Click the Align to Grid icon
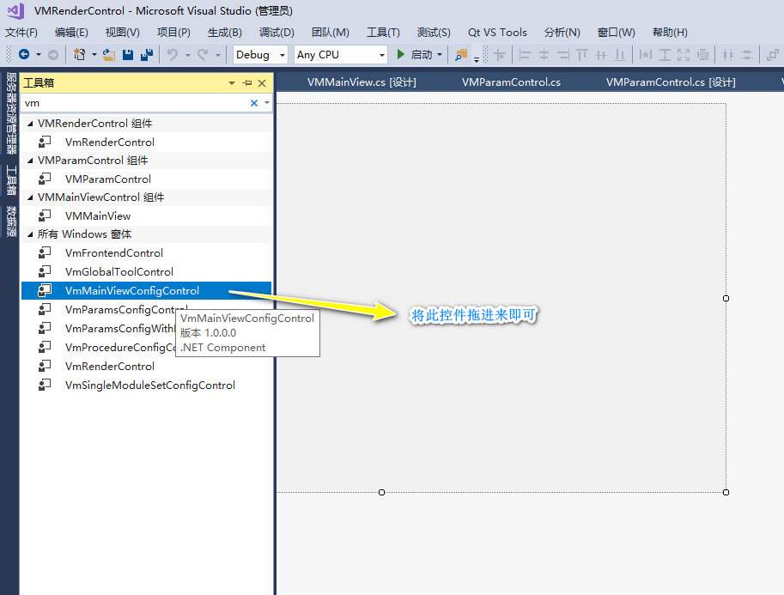 [500, 54]
